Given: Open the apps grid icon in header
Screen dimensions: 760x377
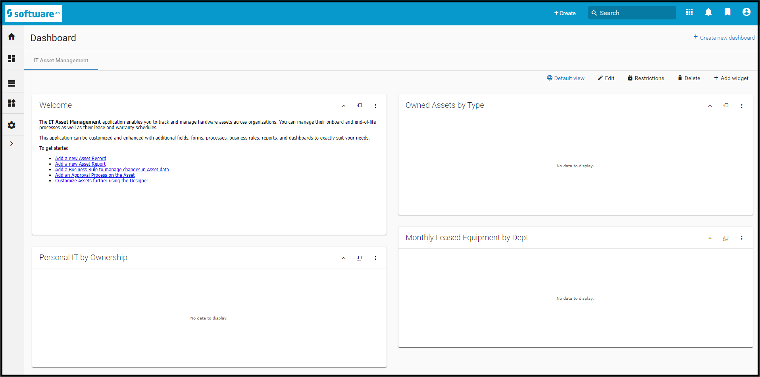Looking at the screenshot, I should click(x=689, y=12).
